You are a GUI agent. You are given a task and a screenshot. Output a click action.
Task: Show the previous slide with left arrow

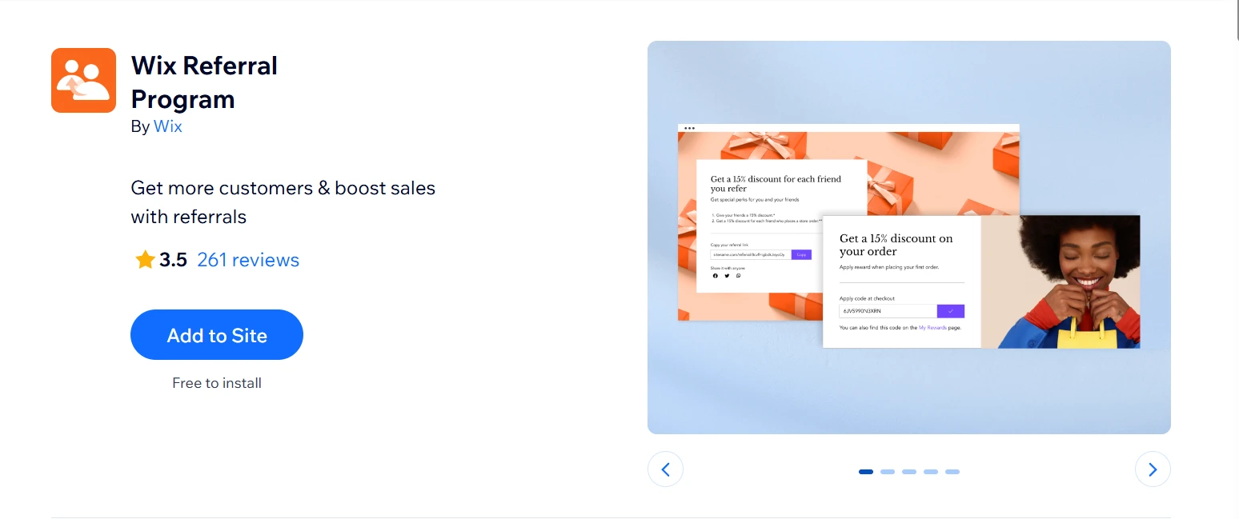pyautogui.click(x=665, y=469)
